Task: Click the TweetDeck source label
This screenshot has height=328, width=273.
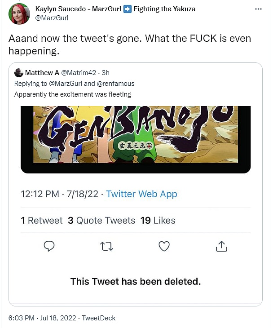Action: point(98,318)
